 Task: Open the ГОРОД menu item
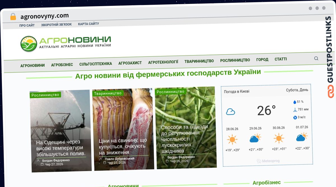tap(262, 60)
